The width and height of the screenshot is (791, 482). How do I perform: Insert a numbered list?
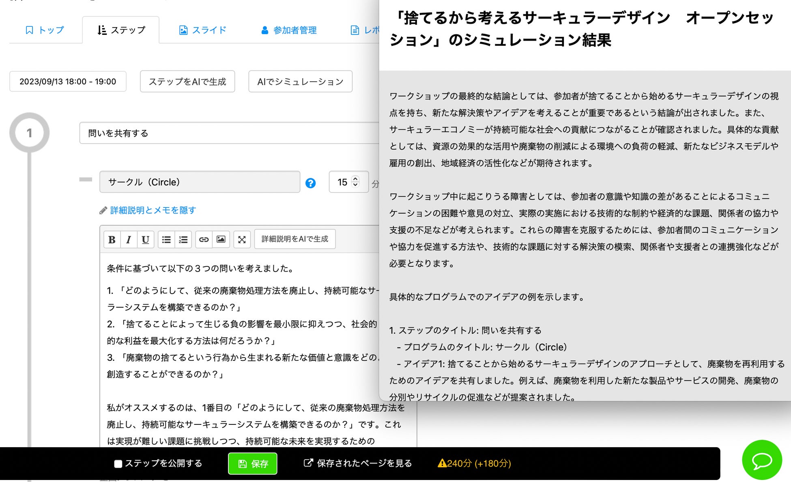pos(183,239)
